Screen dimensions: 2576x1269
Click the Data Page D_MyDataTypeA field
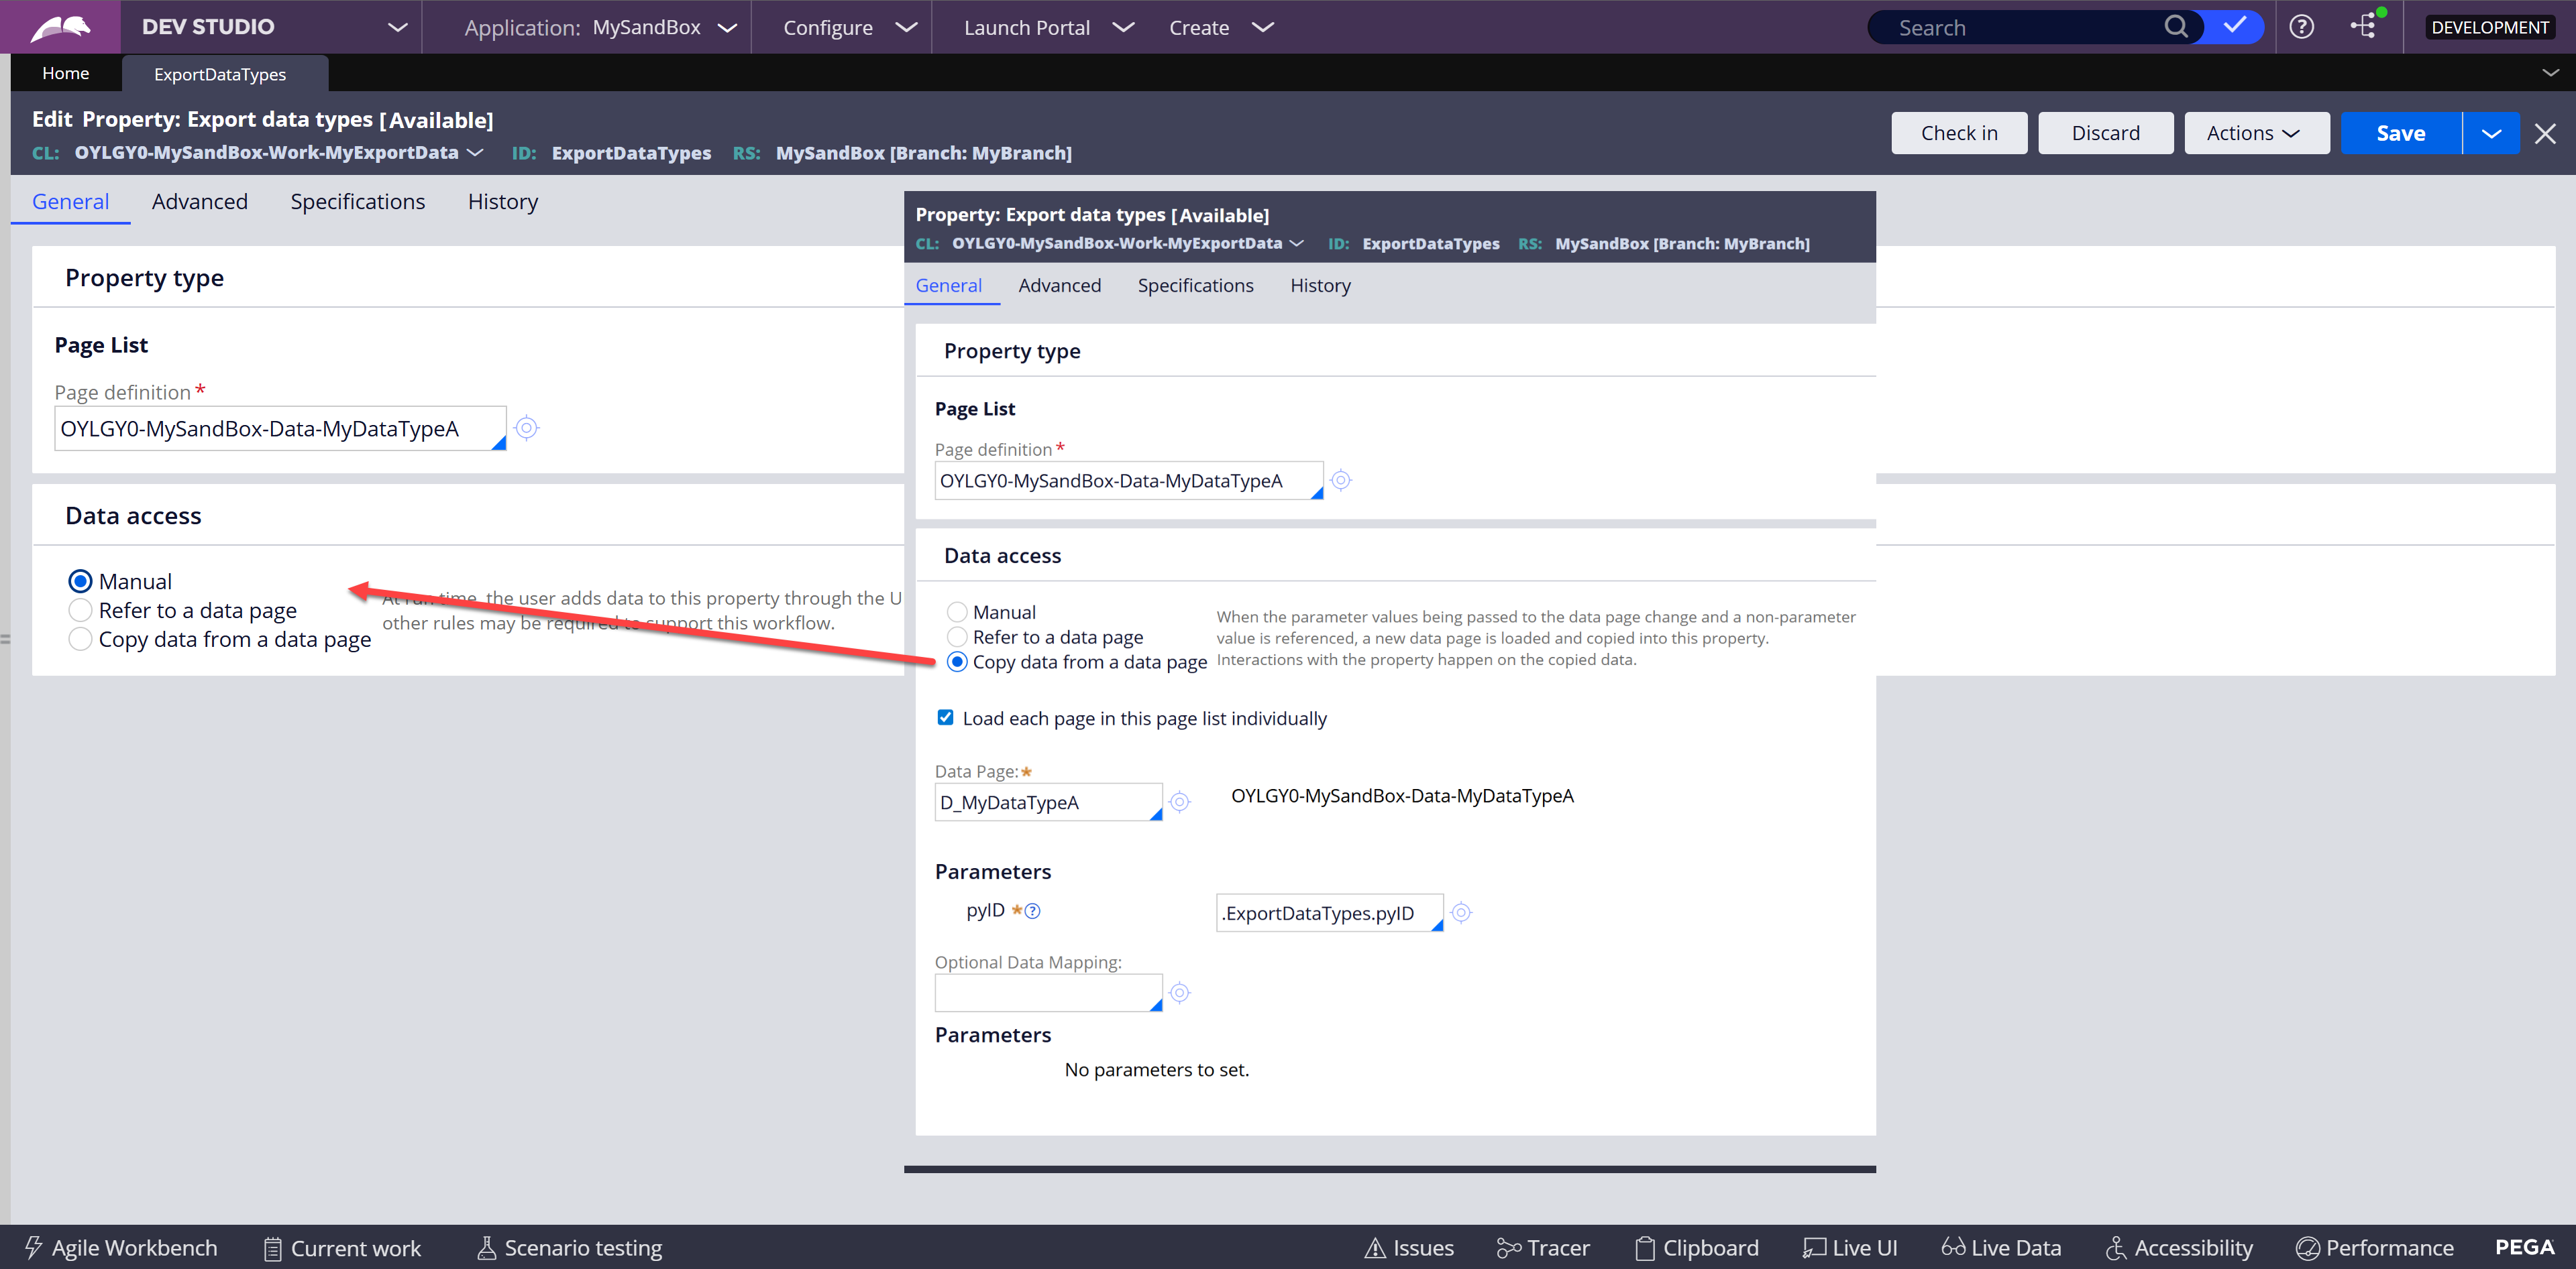(1048, 802)
